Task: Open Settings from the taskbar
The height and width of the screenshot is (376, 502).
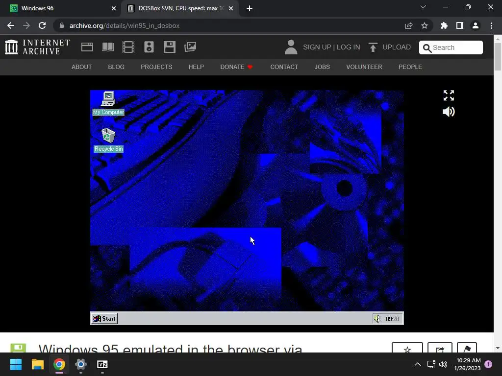Action: tap(81, 364)
